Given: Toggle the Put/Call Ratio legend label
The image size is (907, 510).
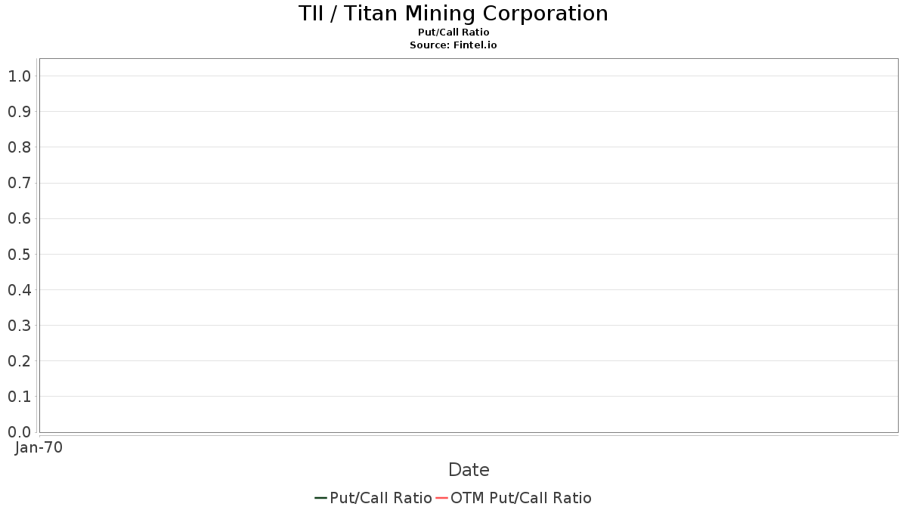Looking at the screenshot, I should coord(381,498).
